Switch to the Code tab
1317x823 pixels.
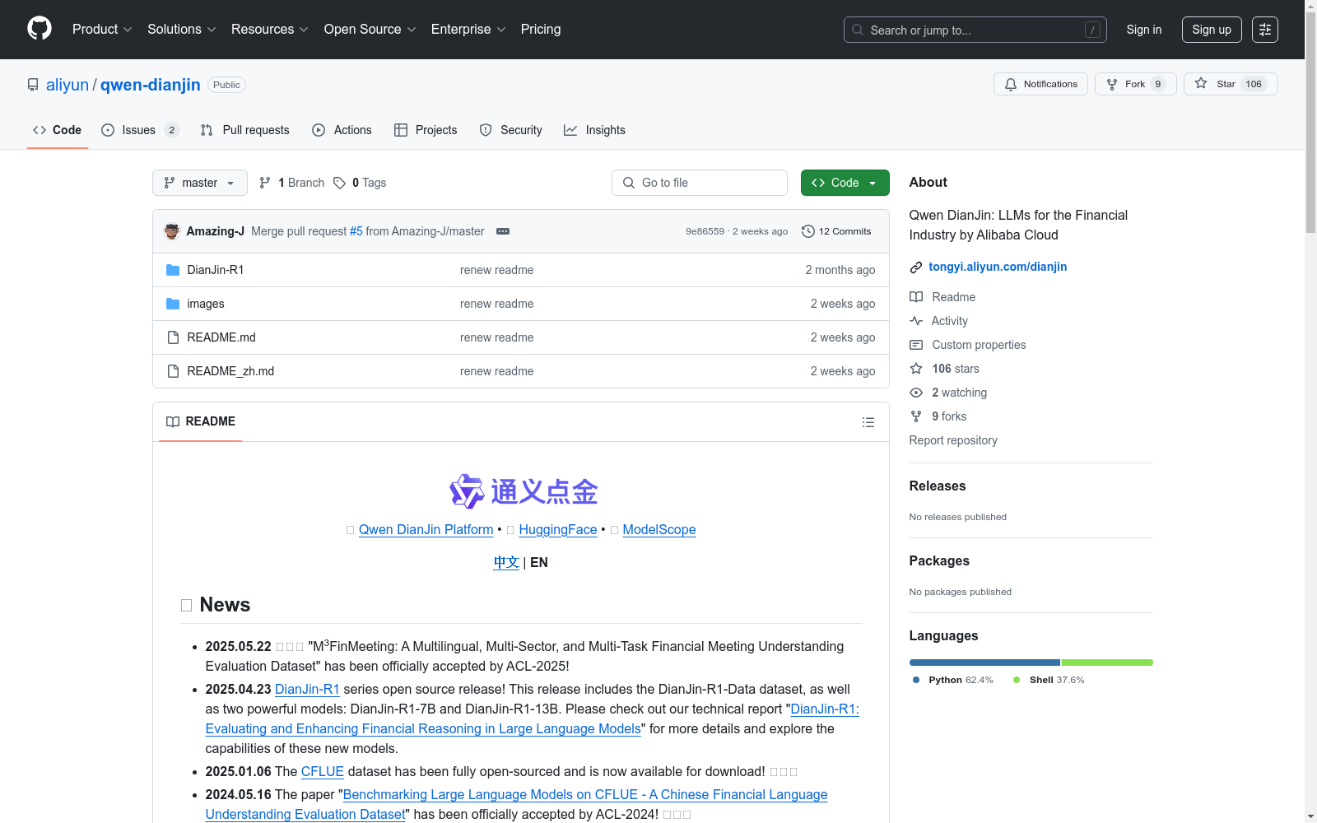tap(58, 130)
